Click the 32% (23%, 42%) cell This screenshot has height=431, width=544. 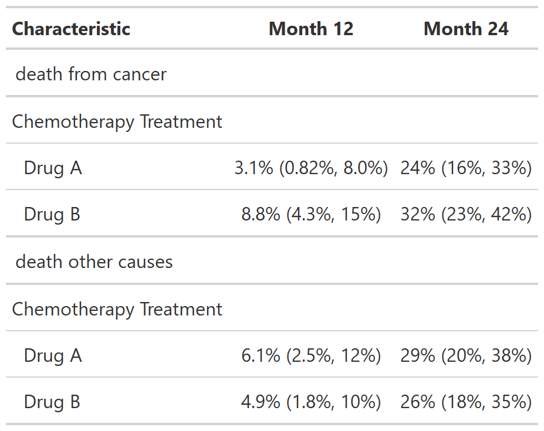(466, 215)
